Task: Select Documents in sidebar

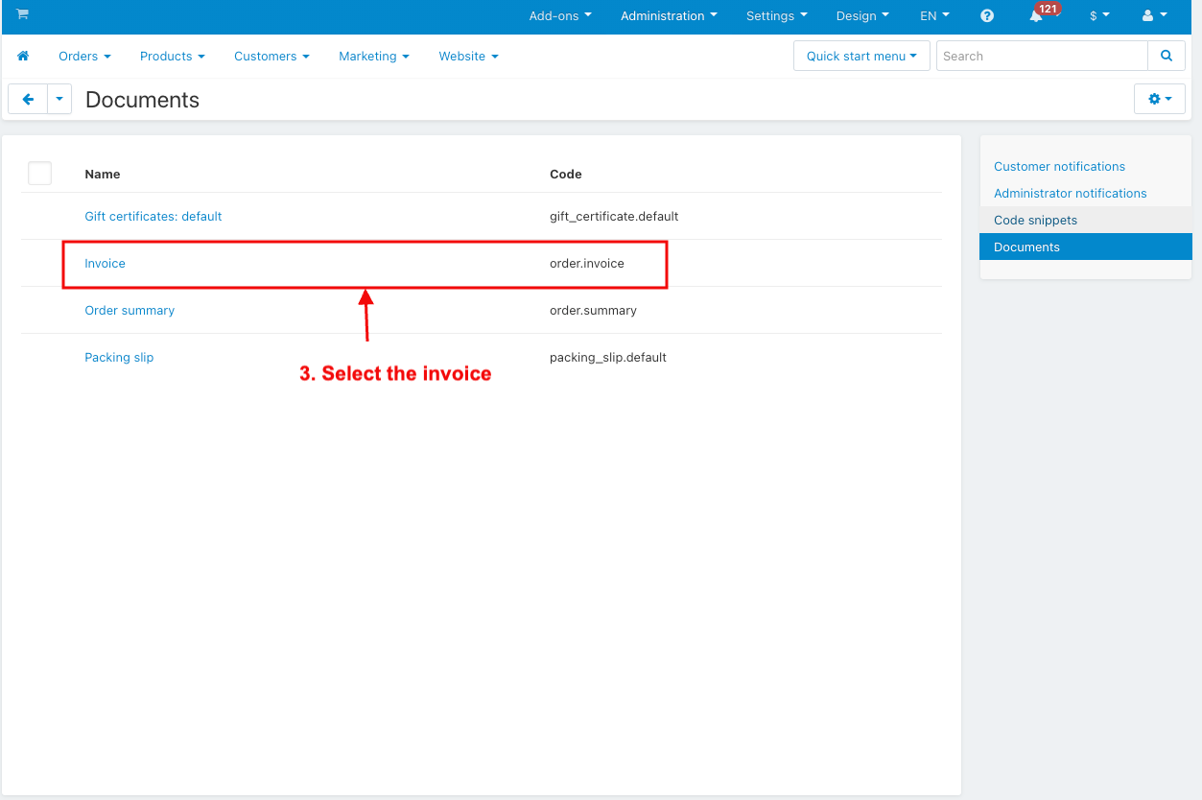Action: coord(1085,247)
